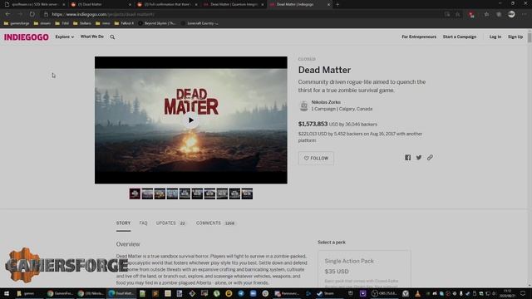Click the red extension icon in toolbar
The image size is (532, 299).
pos(471,14)
